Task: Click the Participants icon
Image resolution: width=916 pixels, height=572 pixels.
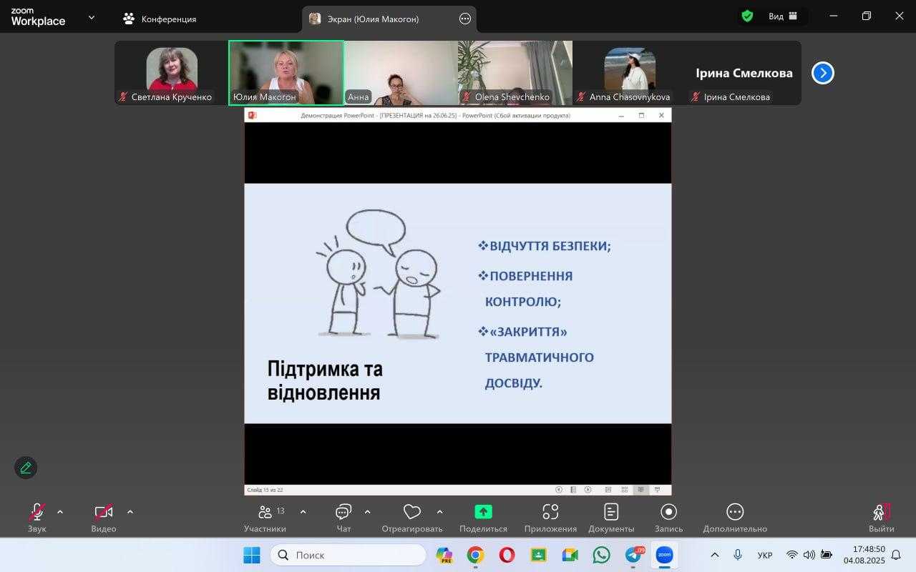Action: pos(265,512)
